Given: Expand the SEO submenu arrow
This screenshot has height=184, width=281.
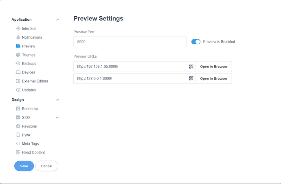Looking at the screenshot, I should (57, 117).
